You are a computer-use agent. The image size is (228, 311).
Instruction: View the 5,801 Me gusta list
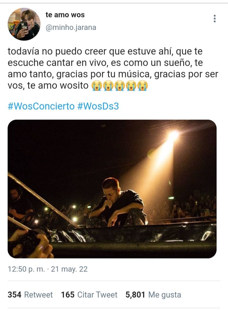[153, 295]
